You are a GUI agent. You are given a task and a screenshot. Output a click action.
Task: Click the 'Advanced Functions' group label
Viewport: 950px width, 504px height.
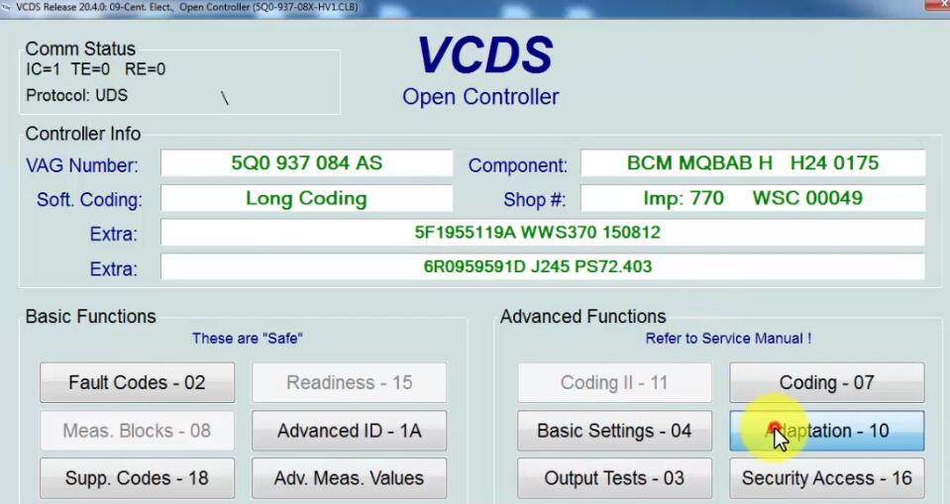click(582, 316)
